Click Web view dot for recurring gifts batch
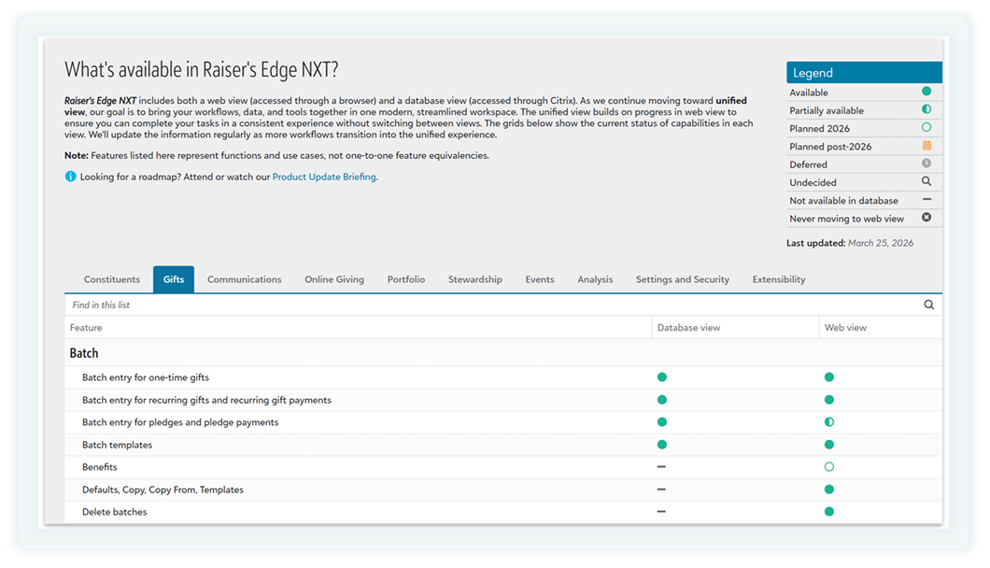 pos(829,399)
